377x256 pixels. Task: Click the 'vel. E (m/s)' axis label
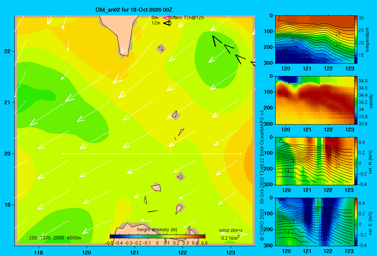point(370,222)
